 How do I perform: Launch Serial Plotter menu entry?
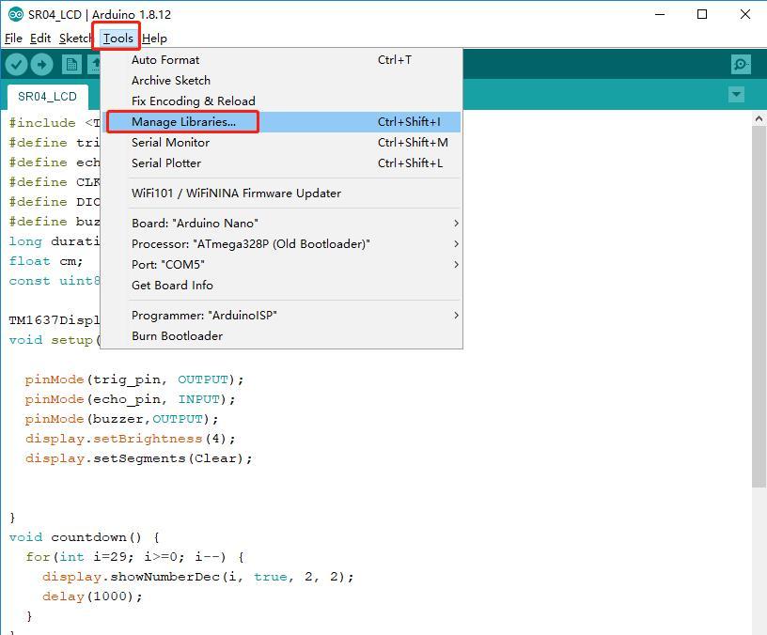pos(281,163)
